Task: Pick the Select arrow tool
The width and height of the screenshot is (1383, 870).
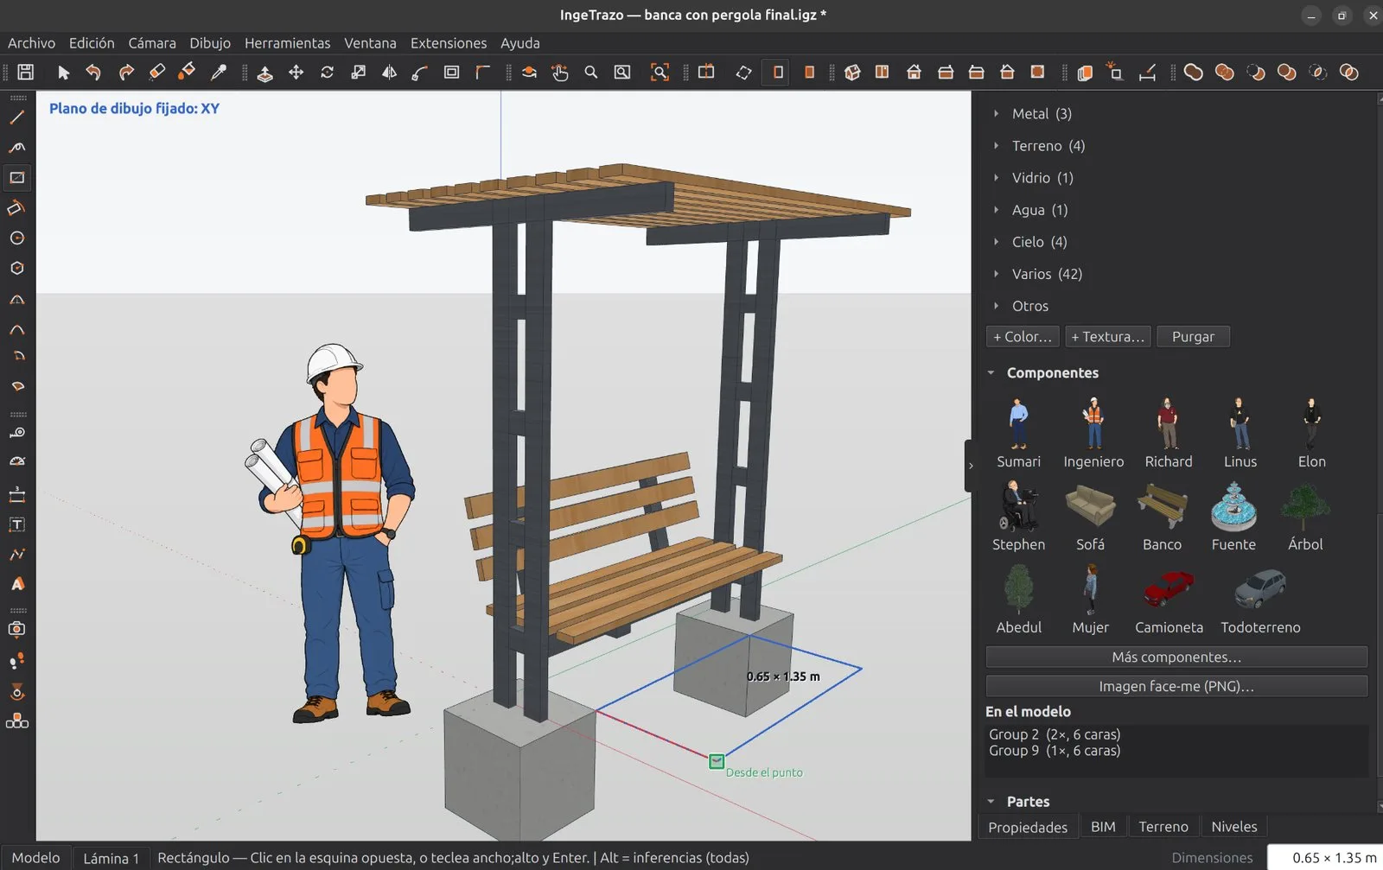Action: click(63, 73)
